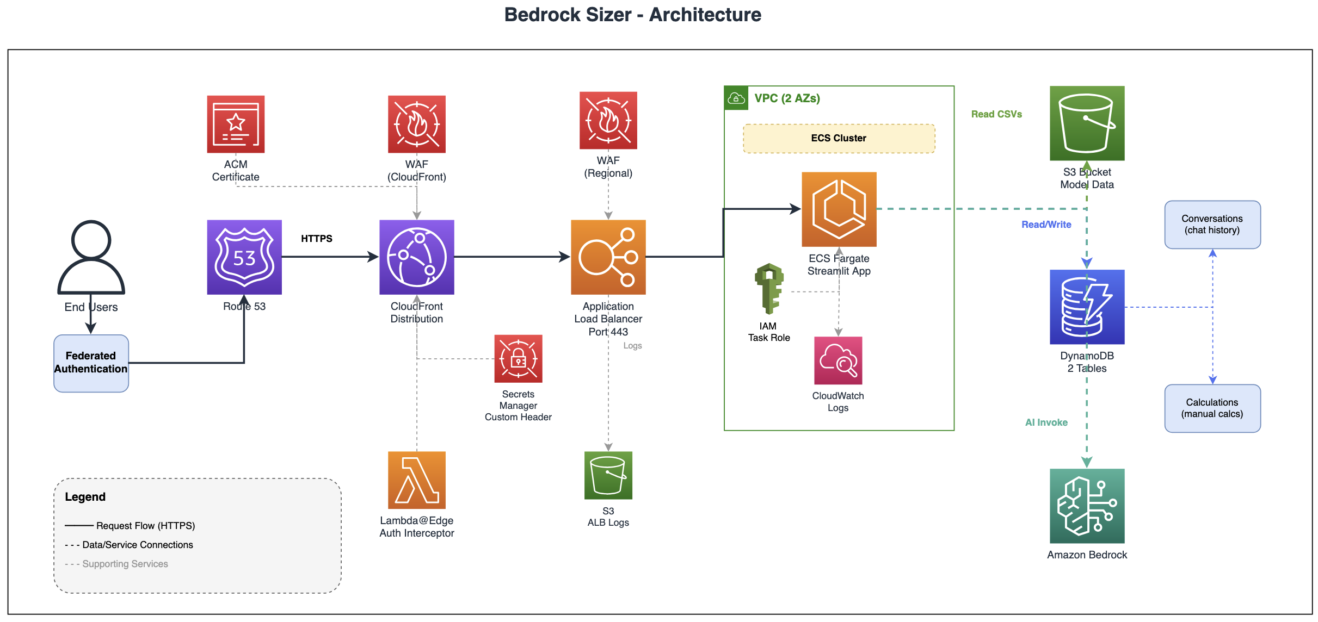Click the VPC cloud icon
The height and width of the screenshot is (622, 1318).
pos(736,98)
